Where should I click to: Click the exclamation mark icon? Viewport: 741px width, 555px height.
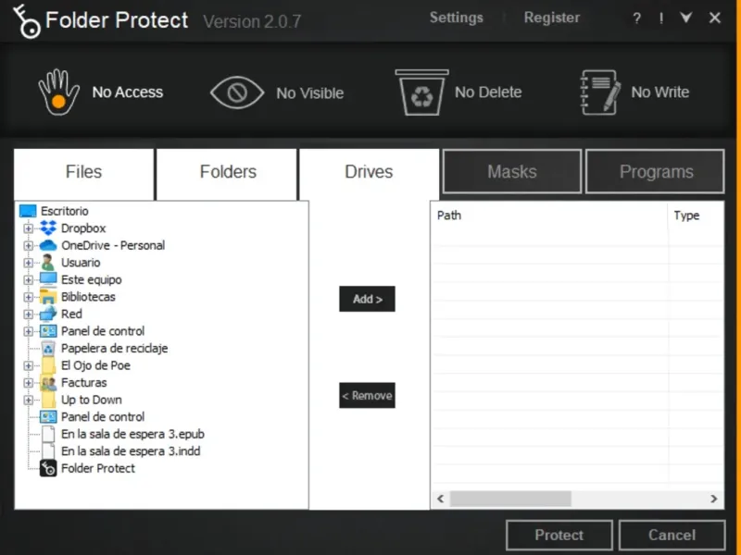point(661,18)
